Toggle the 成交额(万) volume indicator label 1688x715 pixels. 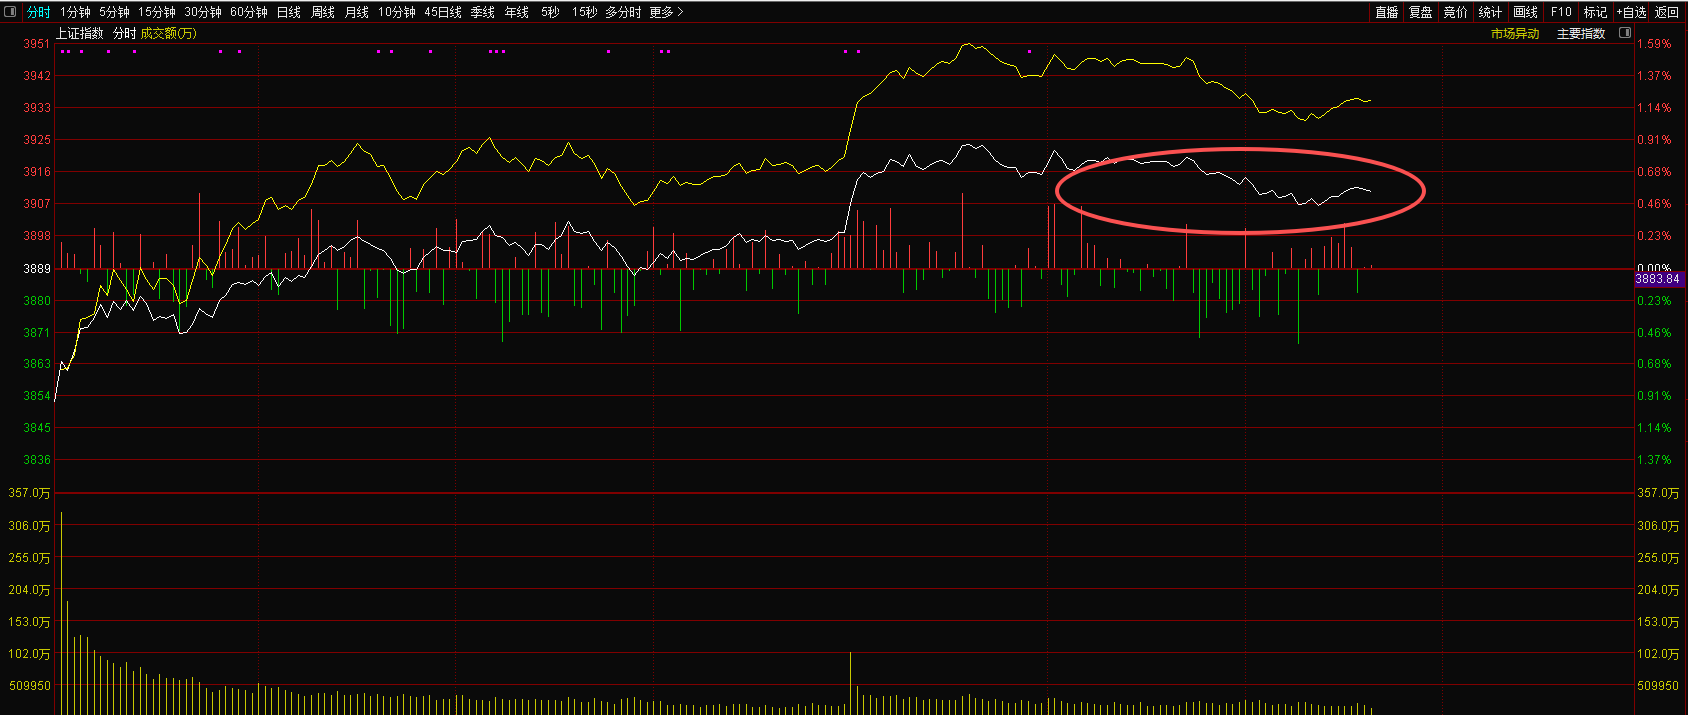coord(168,33)
